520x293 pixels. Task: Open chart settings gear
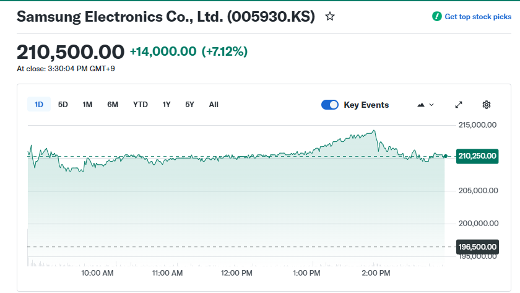[x=487, y=105]
